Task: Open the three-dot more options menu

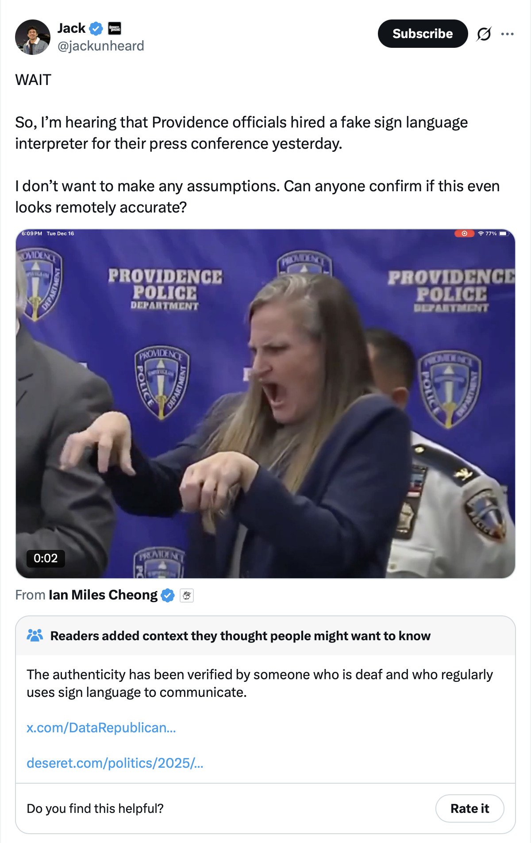Action: 507,34
